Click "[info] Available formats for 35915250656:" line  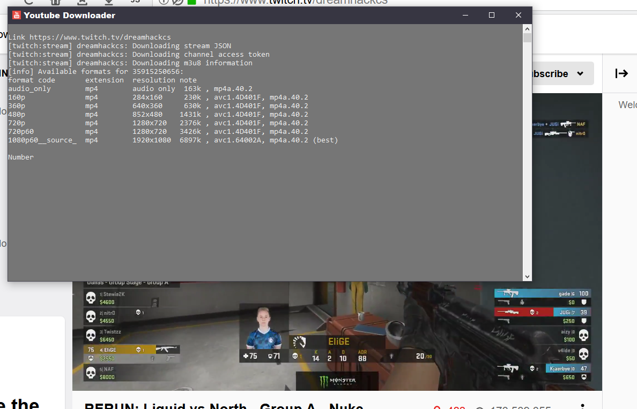pos(96,71)
